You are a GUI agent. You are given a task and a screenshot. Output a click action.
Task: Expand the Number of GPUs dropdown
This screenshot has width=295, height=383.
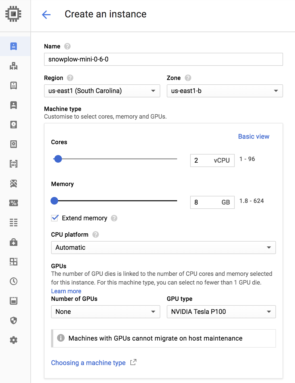[105, 312]
